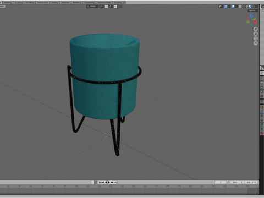Switch to the Shading workspace tab

pyautogui.click(x=54, y=3)
